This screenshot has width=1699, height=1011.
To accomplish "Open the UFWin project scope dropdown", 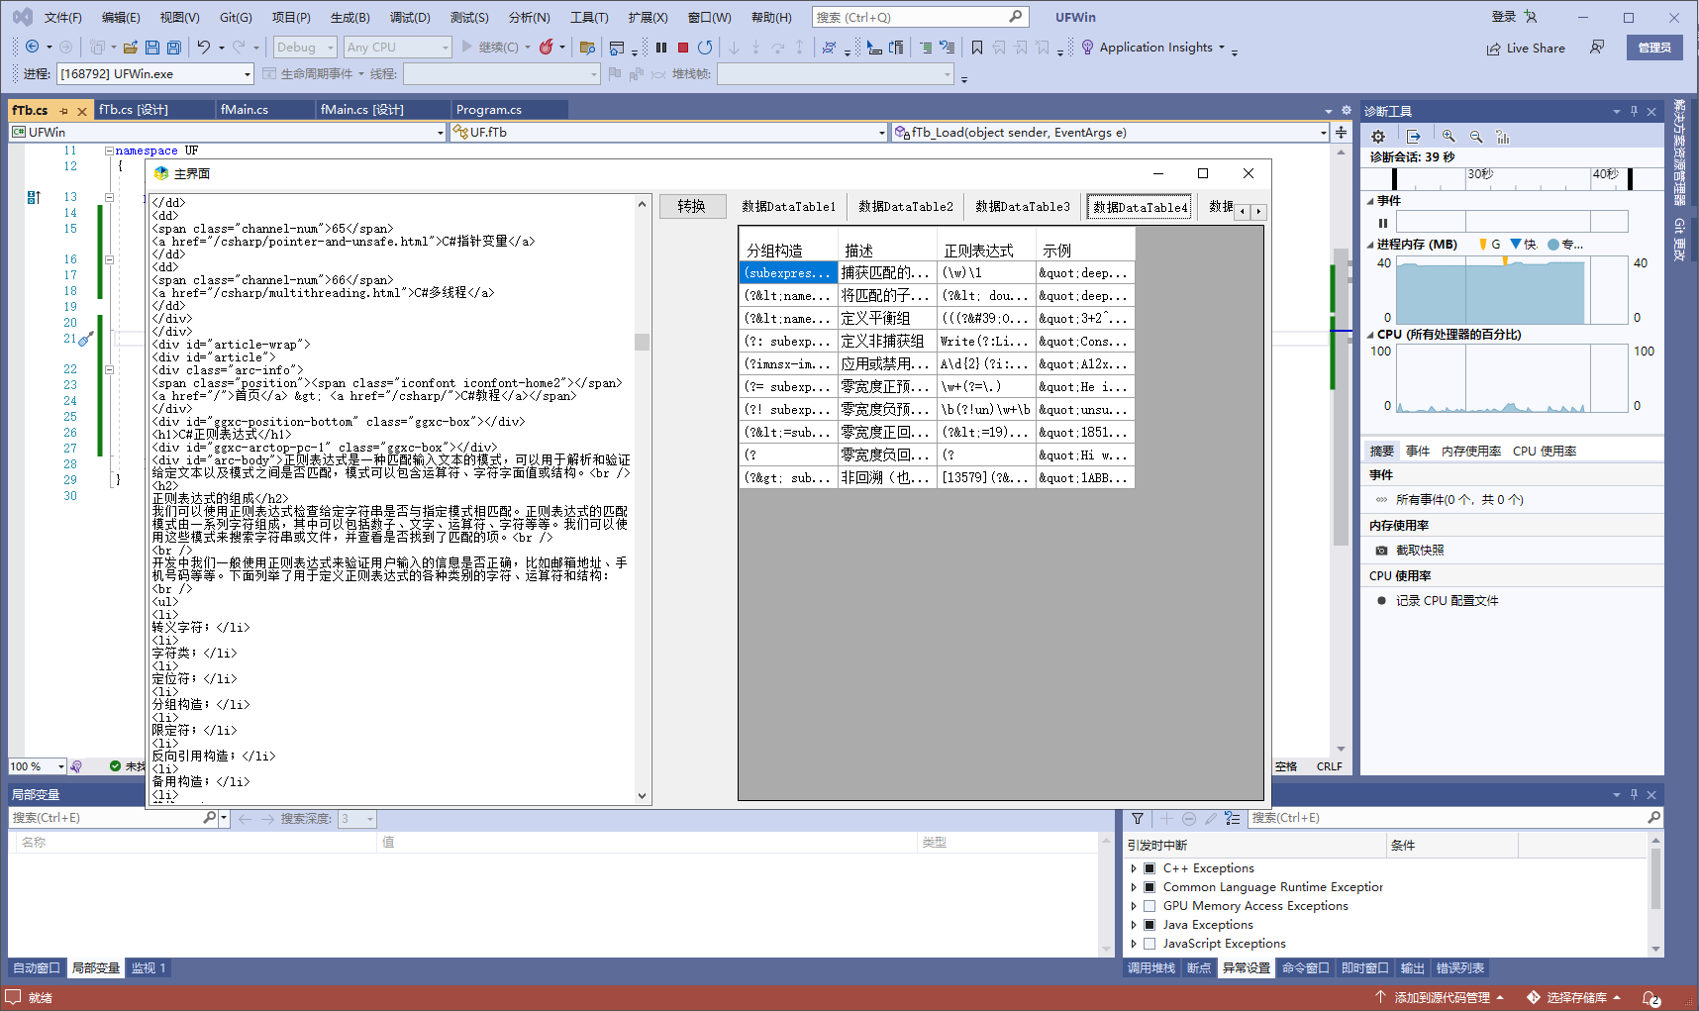I will click(228, 132).
